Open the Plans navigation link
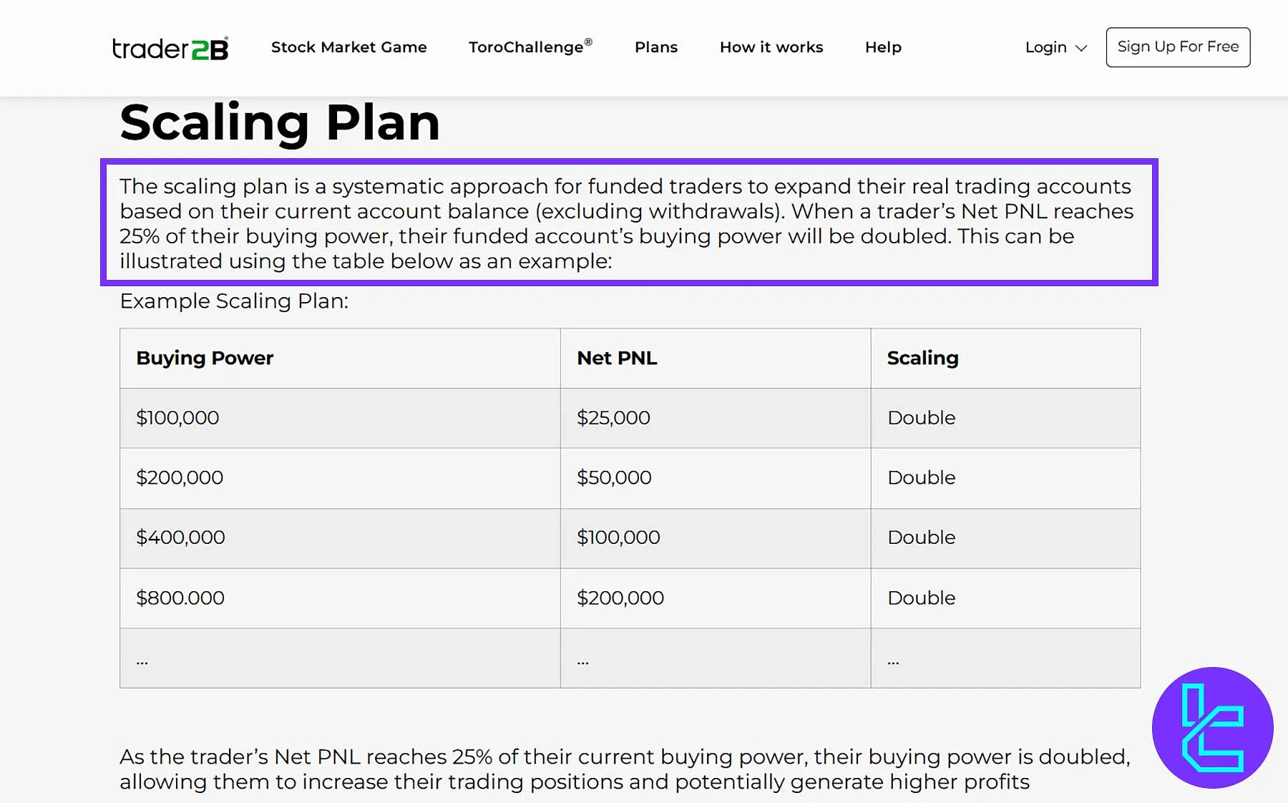1288x803 pixels. click(x=655, y=47)
